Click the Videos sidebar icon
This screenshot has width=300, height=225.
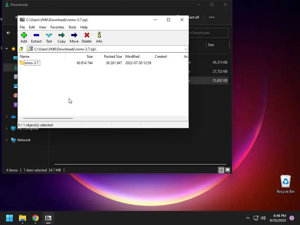(x=16, y=105)
